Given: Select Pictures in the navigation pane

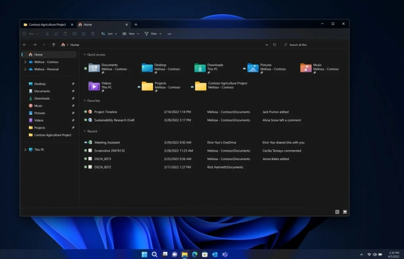Looking at the screenshot, I should point(39,113).
